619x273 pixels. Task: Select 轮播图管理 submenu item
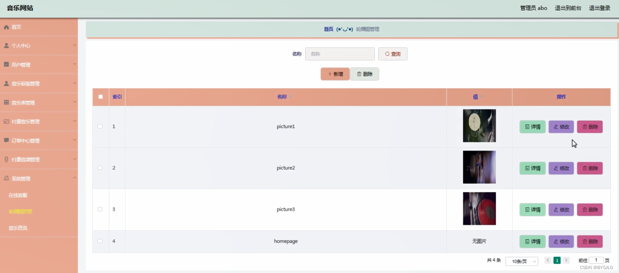[x=21, y=212]
